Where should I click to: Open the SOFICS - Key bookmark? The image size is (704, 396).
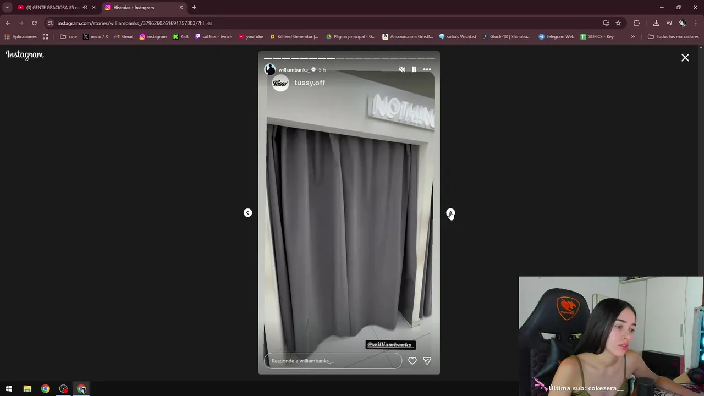tap(597, 37)
